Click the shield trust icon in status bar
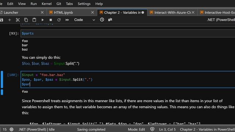The height and width of the screenshot is (132, 235). [x=152, y=129]
